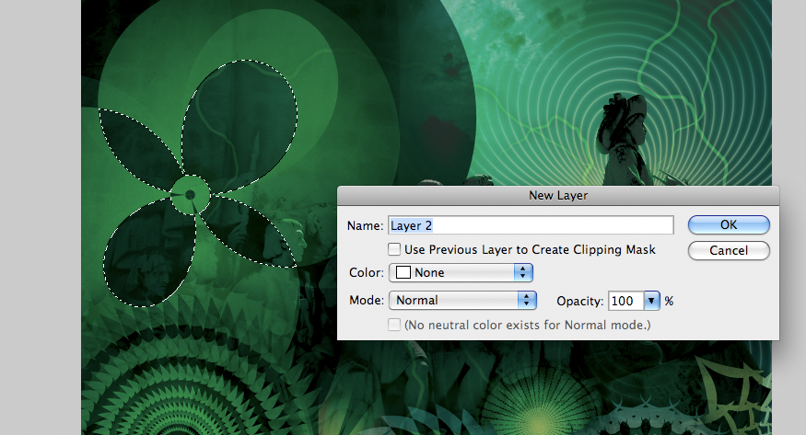Open the Opacity slider arrow
The image size is (806, 435).
[x=651, y=301]
